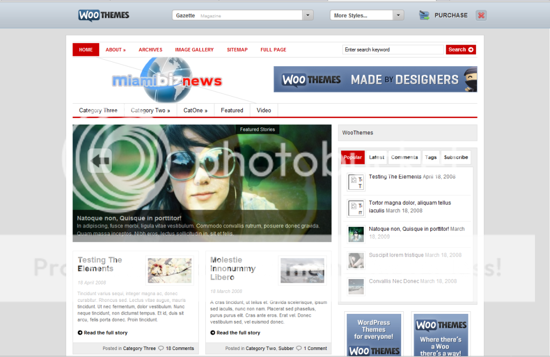Screen dimensions: 550x357
Task: Switch to the Subscribe tab
Action: click(456, 157)
